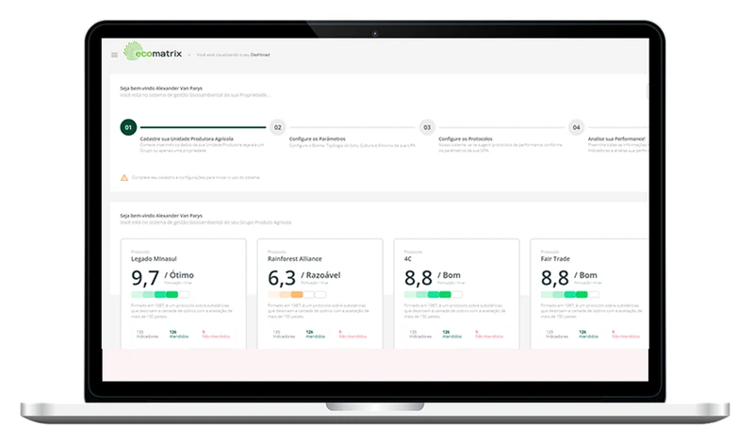Click '/ Bom' label in Fair Trade card
This screenshot has width=754, height=443.
[585, 275]
